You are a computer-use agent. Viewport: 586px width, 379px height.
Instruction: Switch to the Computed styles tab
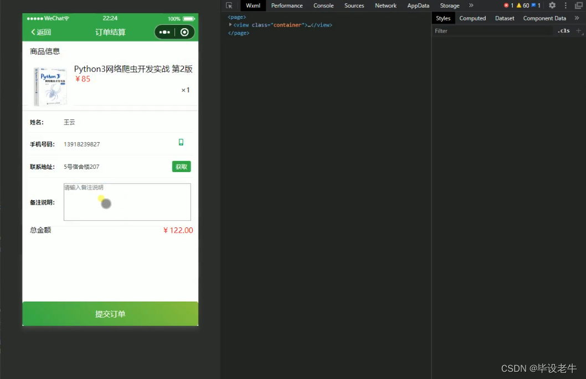[472, 18]
